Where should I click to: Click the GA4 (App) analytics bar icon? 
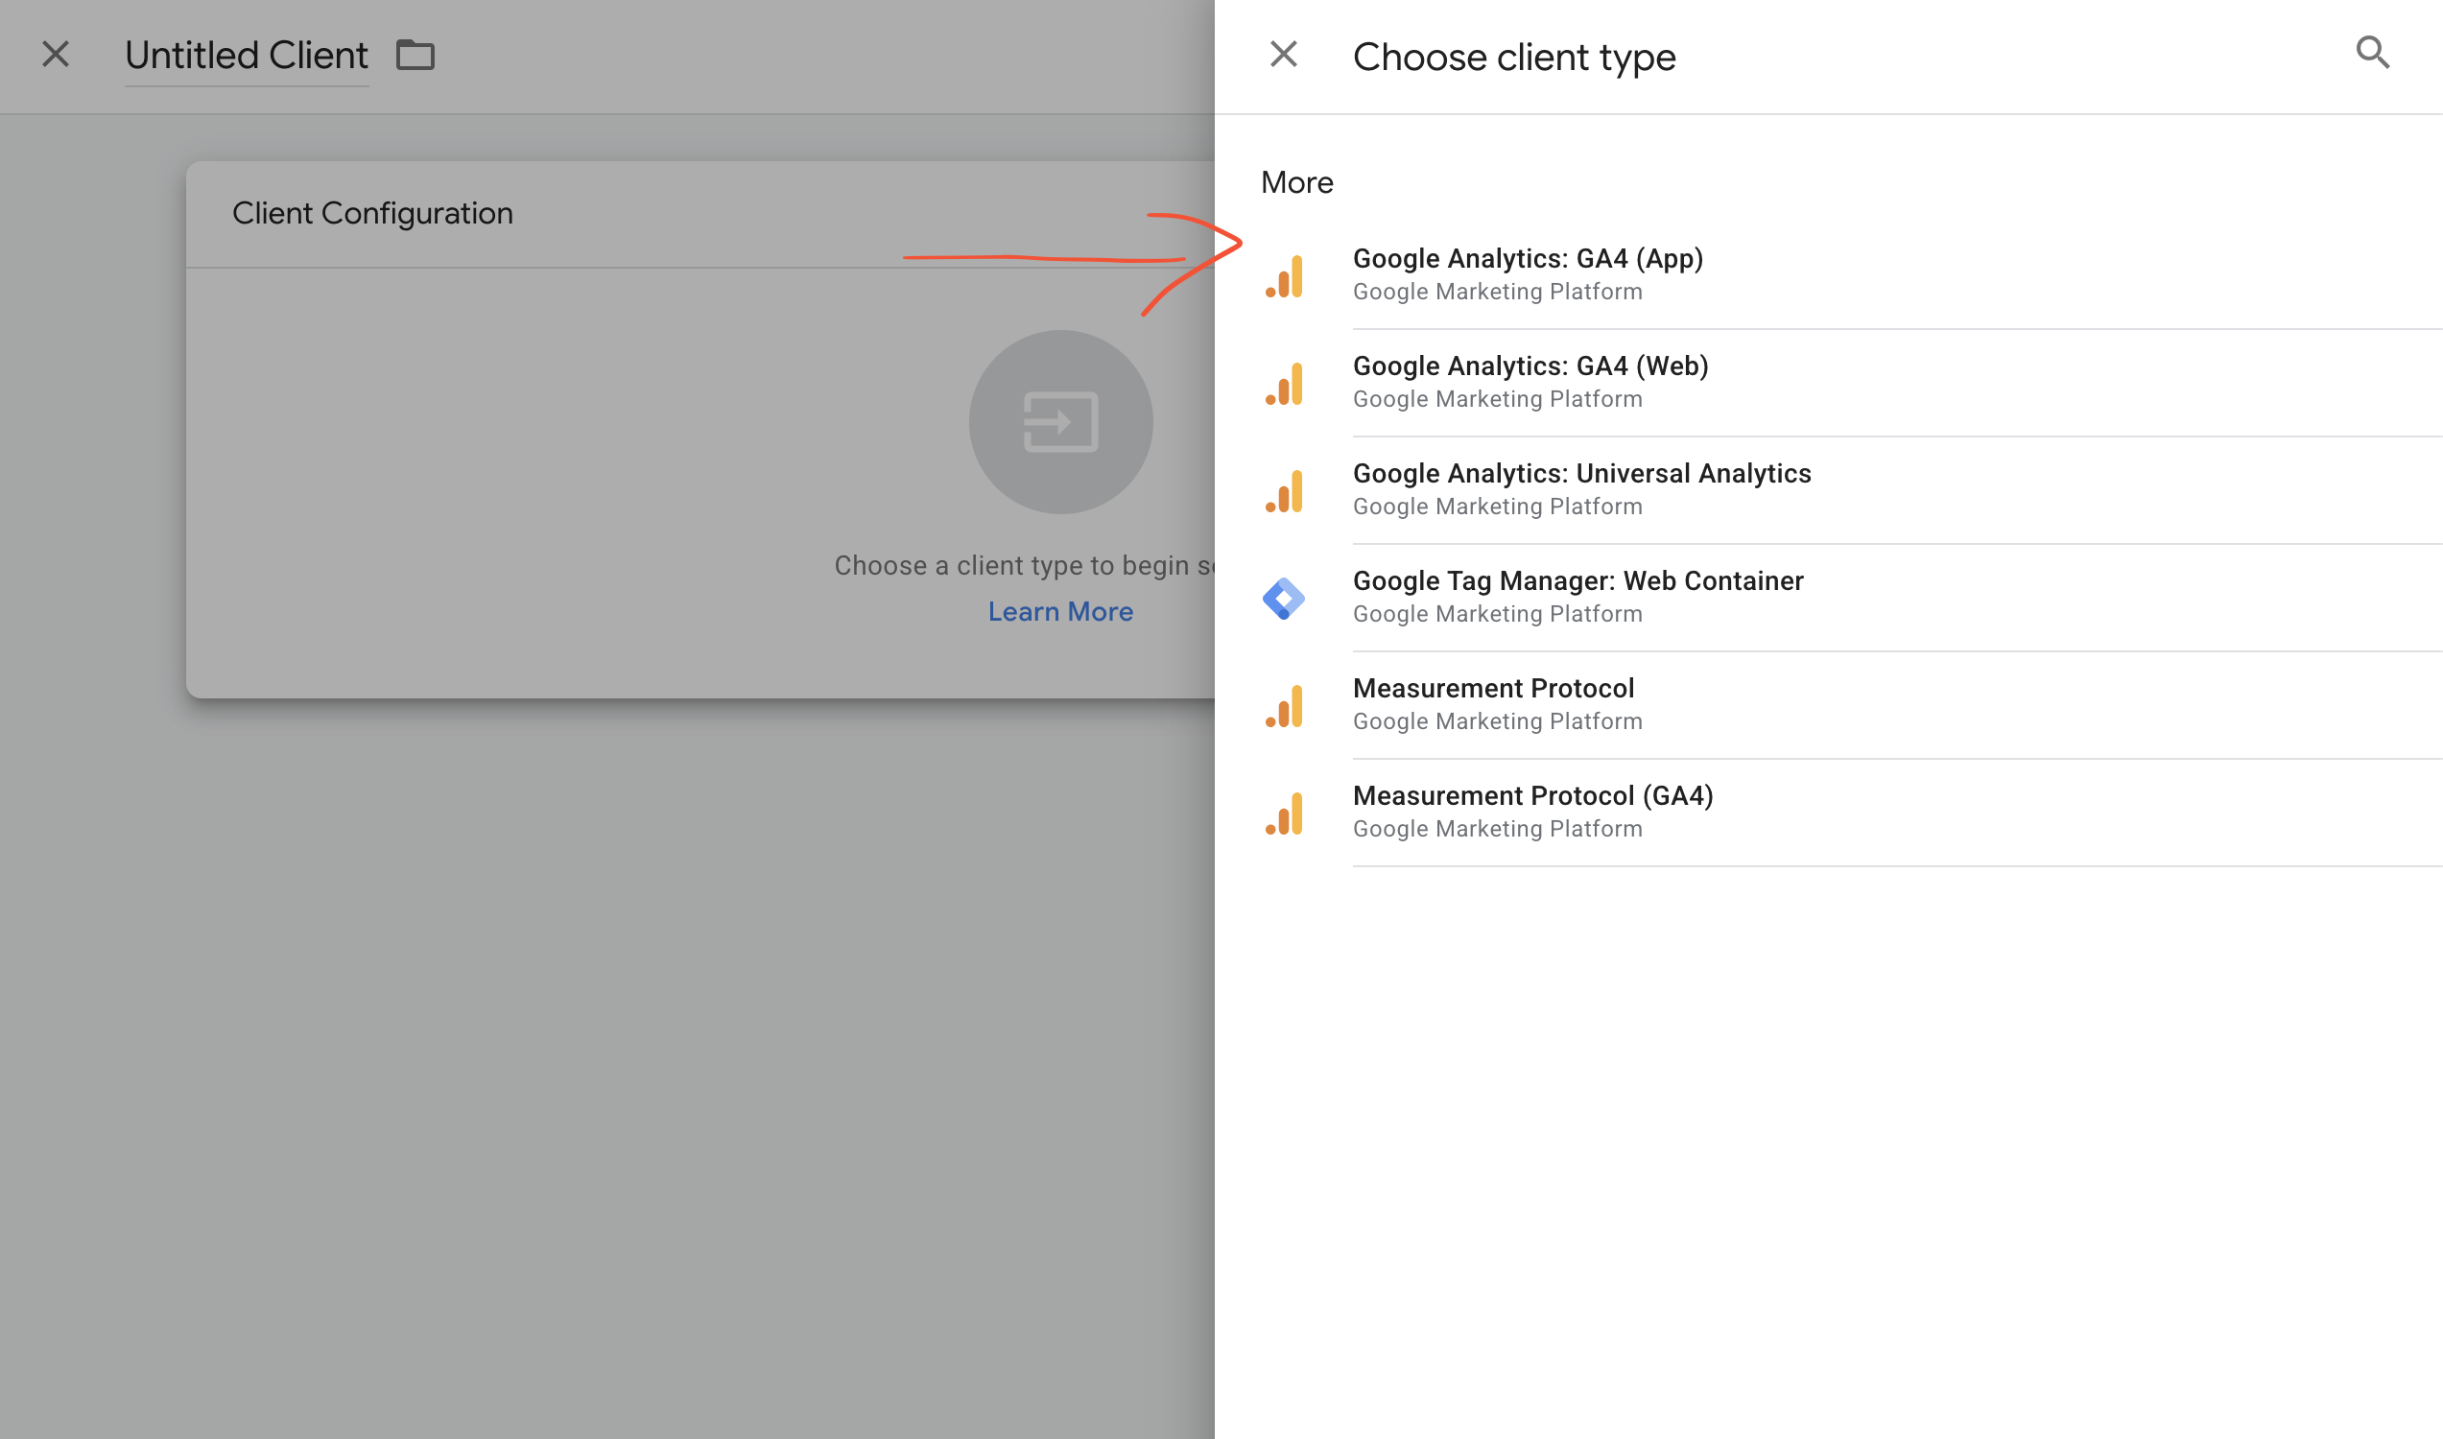click(x=1285, y=275)
